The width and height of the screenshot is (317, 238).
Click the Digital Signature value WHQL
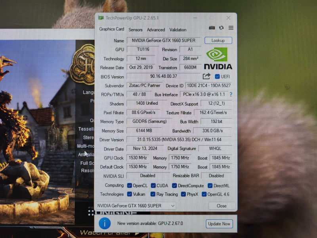(215, 148)
